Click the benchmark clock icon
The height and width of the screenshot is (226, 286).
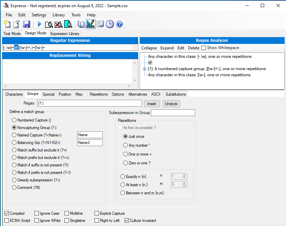(x=110, y=24)
